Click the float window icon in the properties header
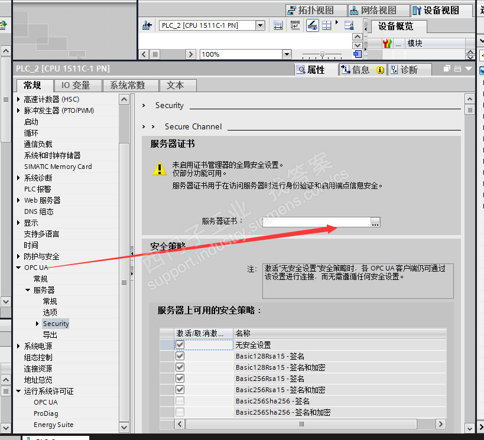Screen dimensions: 484x440 pyautogui.click(x=447, y=69)
